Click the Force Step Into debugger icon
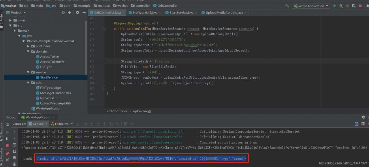This screenshot has height=167, width=369. [x=98, y=124]
